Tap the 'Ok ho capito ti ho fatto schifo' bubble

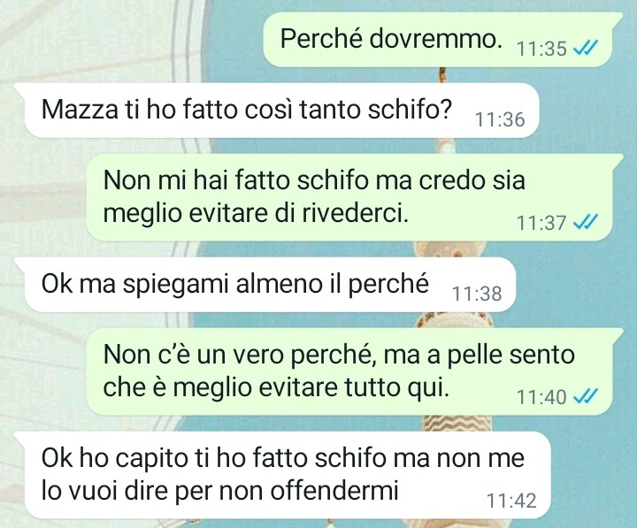283,475
